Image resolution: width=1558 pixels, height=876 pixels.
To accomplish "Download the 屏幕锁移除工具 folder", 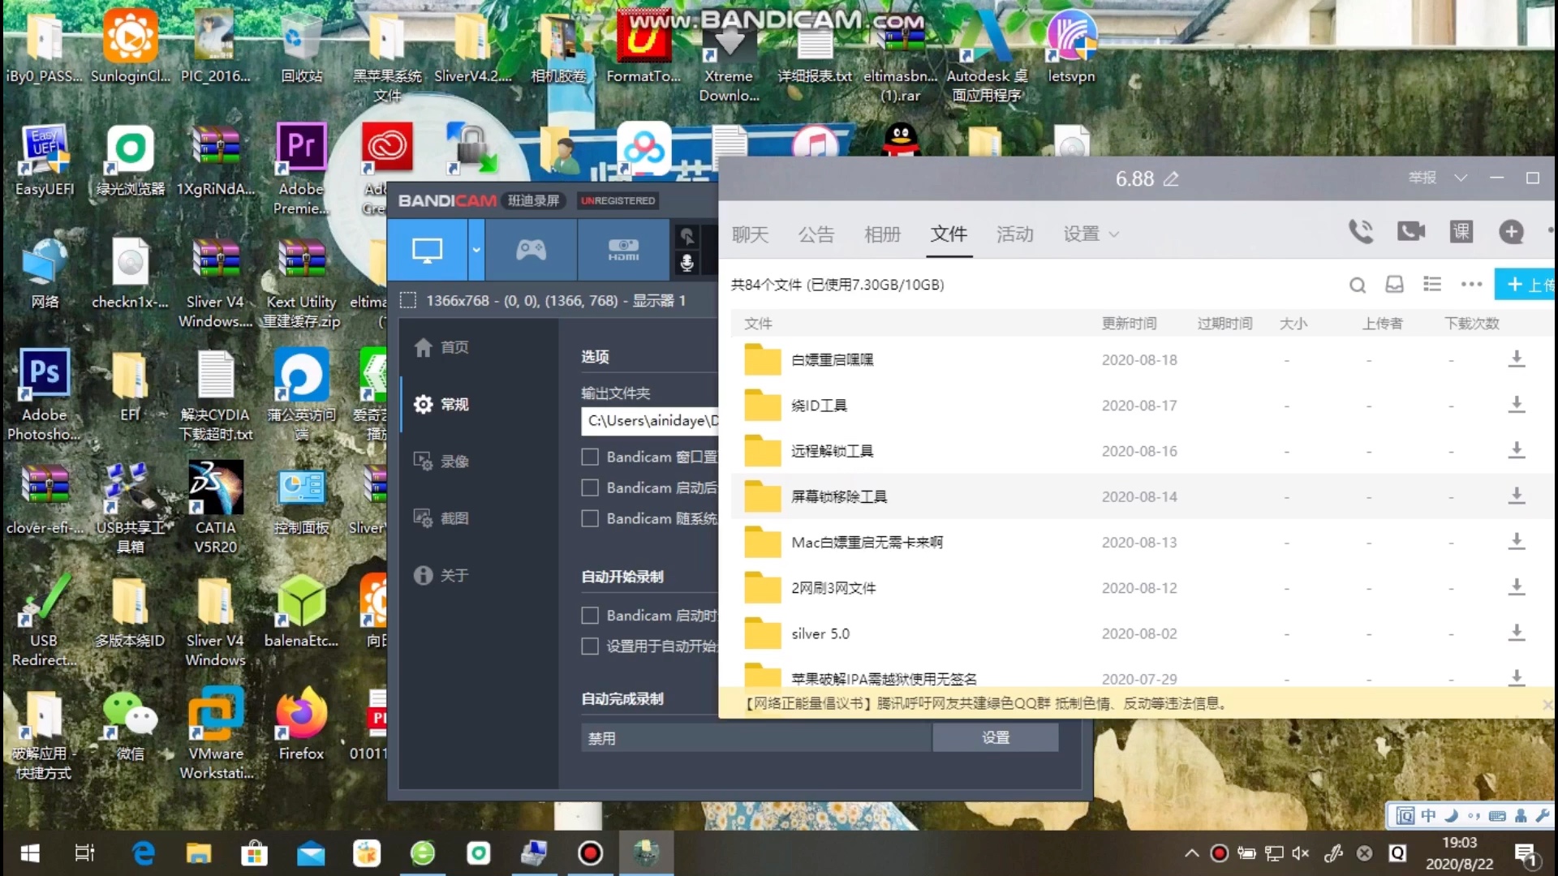I will pos(1517,496).
